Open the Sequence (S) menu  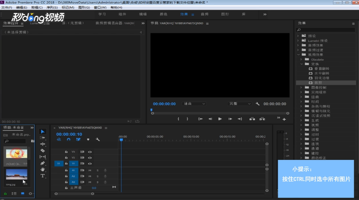[52, 8]
